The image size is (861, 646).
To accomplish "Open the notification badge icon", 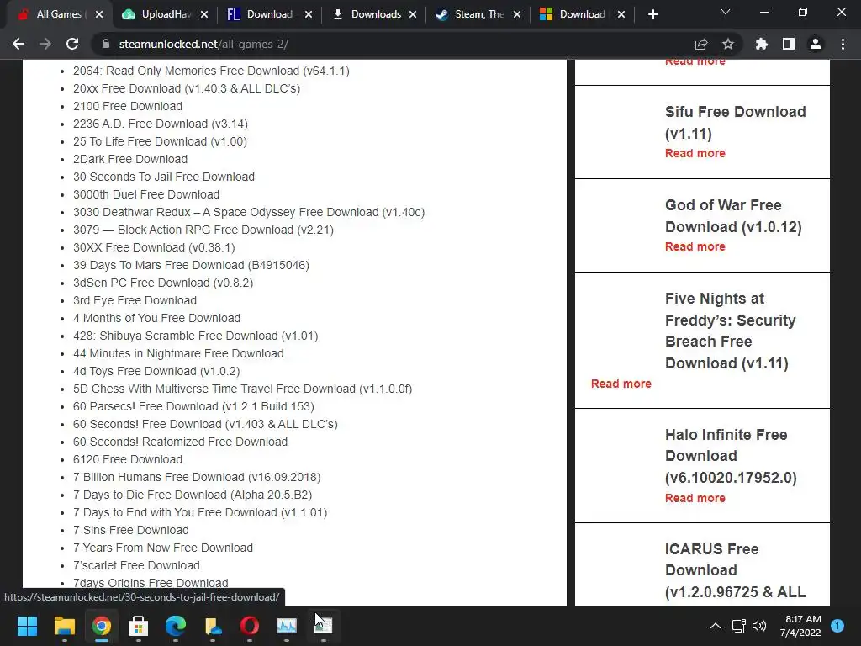I will pyautogui.click(x=837, y=626).
